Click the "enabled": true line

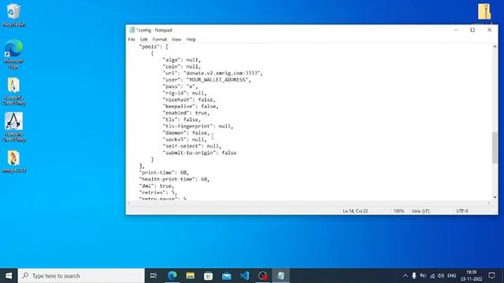coord(186,113)
